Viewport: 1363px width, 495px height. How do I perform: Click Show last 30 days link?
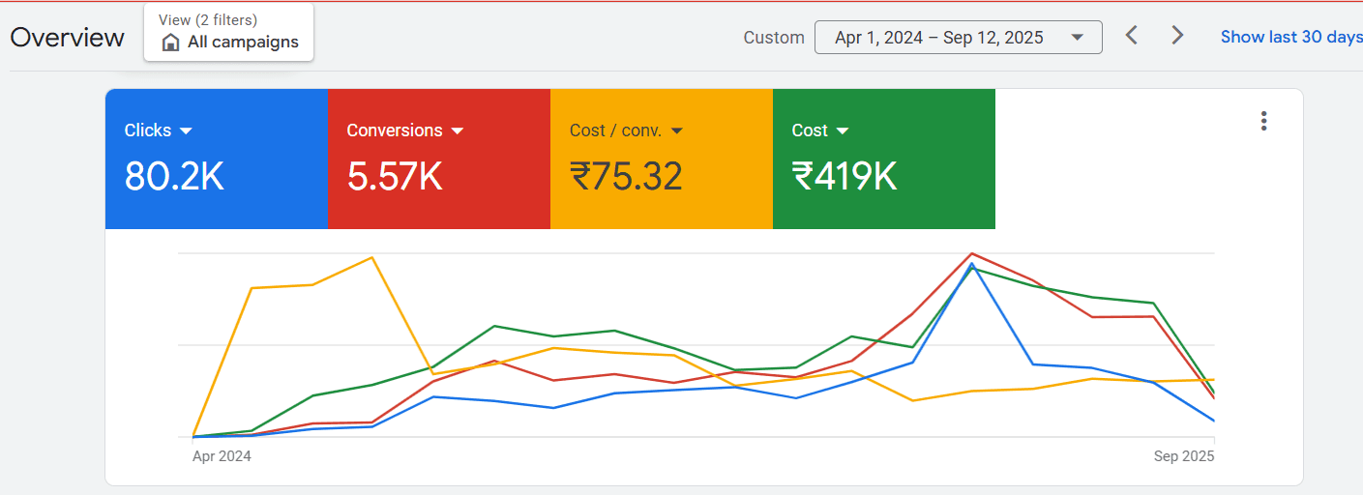point(1291,37)
